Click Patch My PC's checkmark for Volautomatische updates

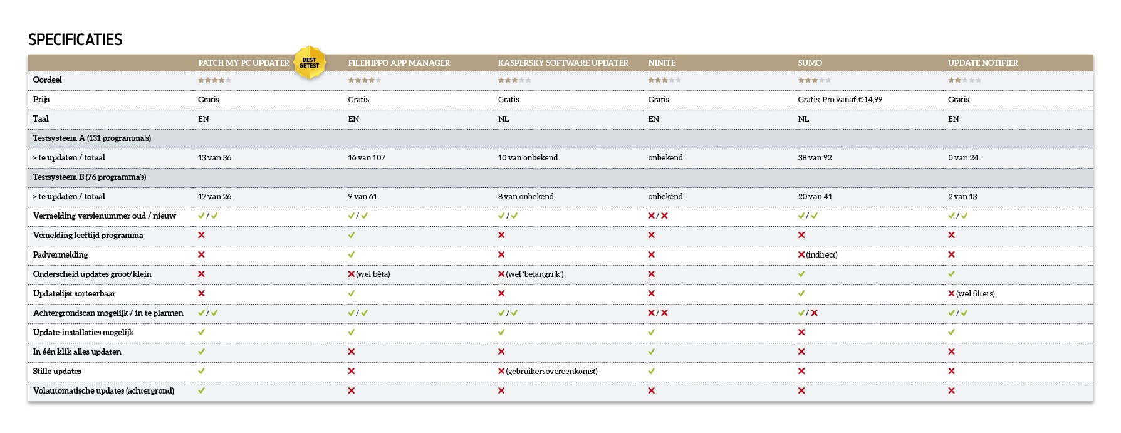pos(201,390)
